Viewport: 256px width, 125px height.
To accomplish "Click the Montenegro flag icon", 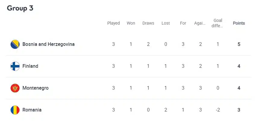I will pyautogui.click(x=15, y=88).
